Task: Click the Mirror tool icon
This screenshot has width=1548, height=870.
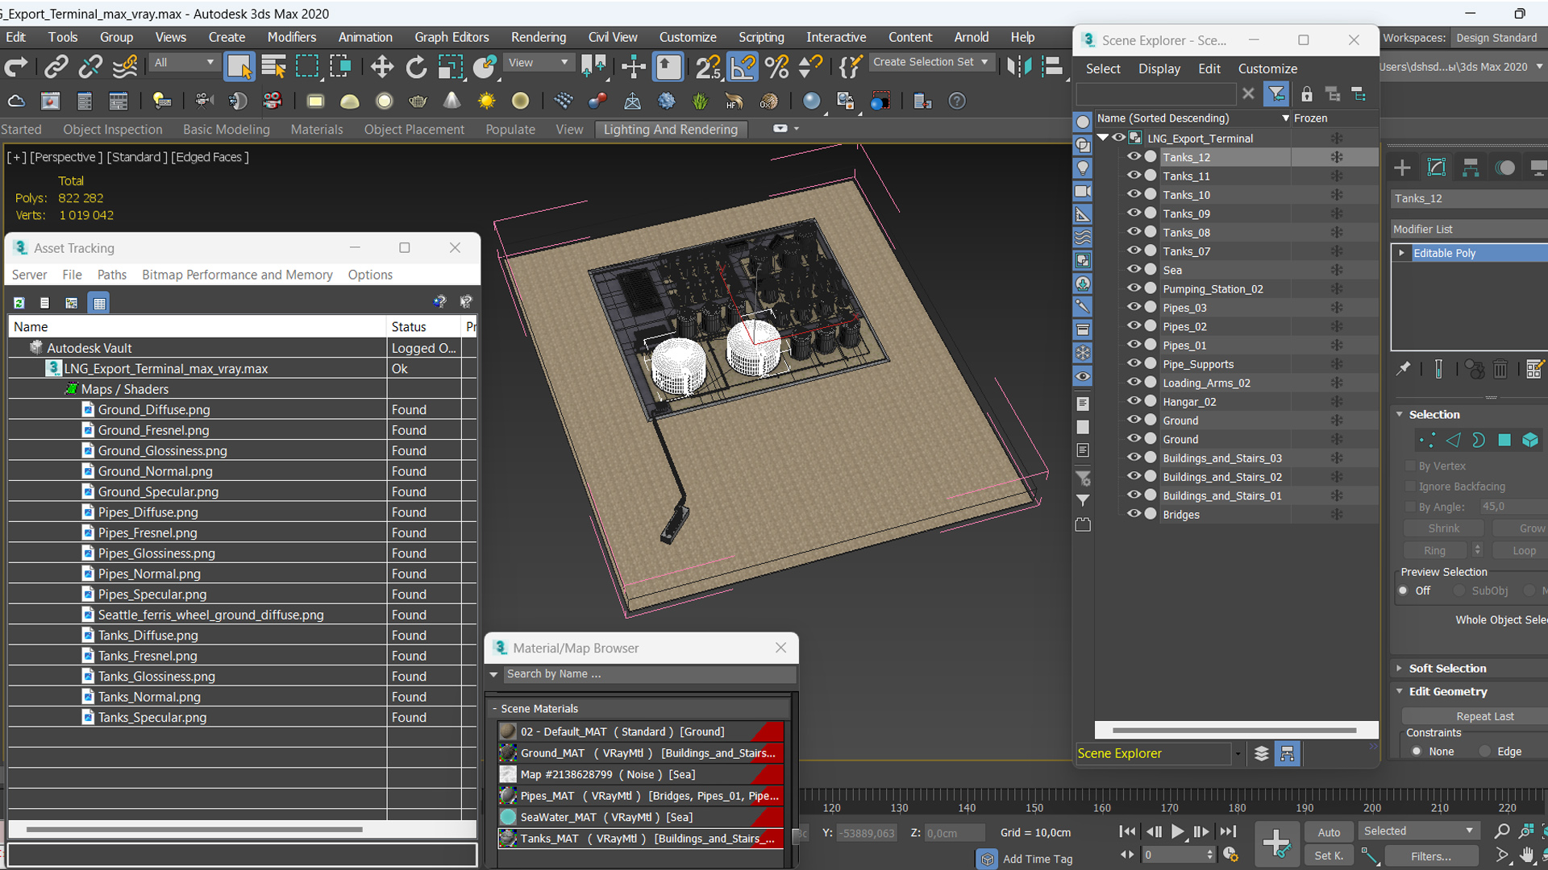Action: pyautogui.click(x=1019, y=67)
